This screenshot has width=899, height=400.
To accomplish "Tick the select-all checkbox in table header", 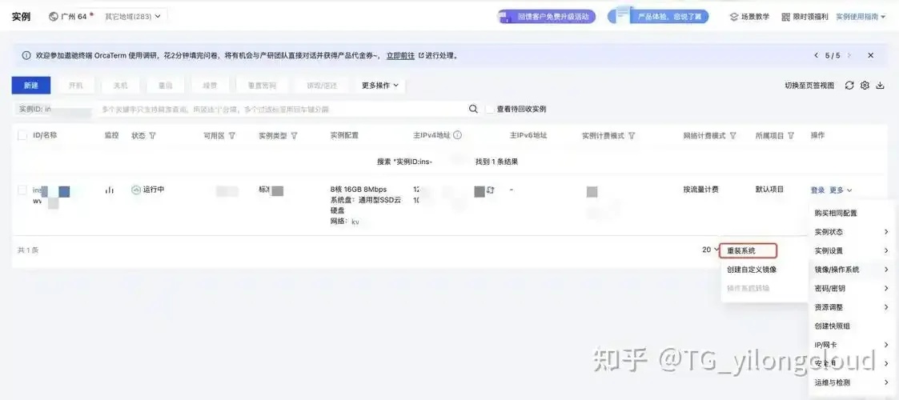I will pyautogui.click(x=22, y=136).
